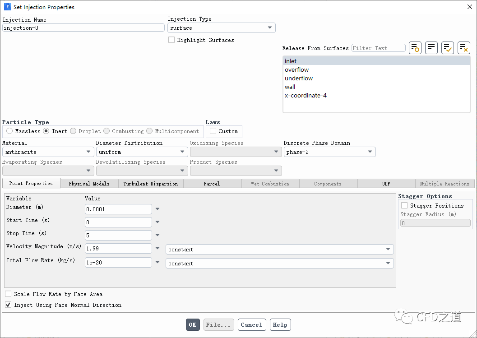This screenshot has width=477, height=338.
Task: Close the Set Injection Properties dialog
Action: 469,7
